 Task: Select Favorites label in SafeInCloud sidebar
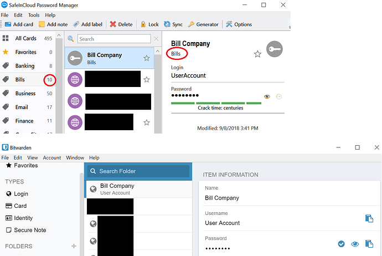pyautogui.click(x=28, y=52)
